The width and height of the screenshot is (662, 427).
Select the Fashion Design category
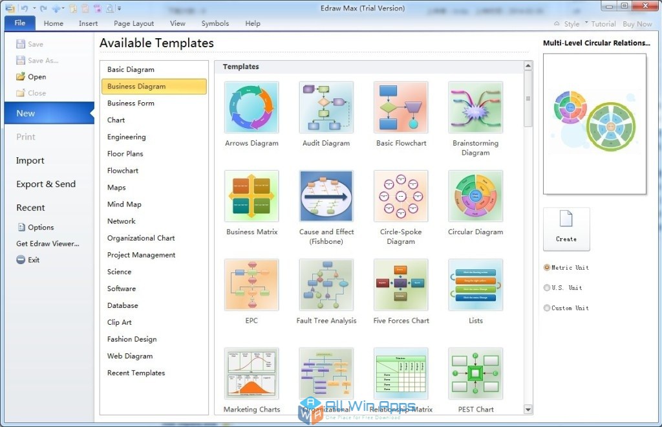coord(154,339)
